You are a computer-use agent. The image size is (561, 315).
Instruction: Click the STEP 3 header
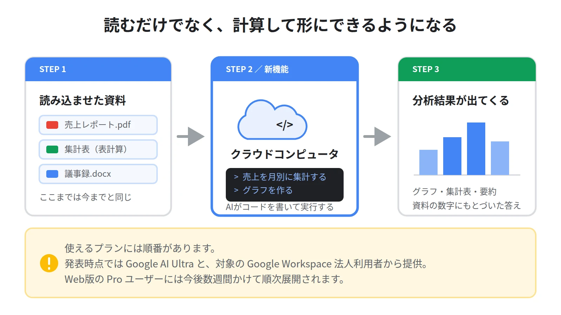(467, 69)
